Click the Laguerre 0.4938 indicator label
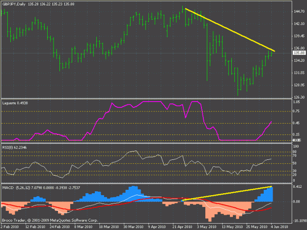The height and width of the screenshot is (230, 307). click(x=15, y=103)
